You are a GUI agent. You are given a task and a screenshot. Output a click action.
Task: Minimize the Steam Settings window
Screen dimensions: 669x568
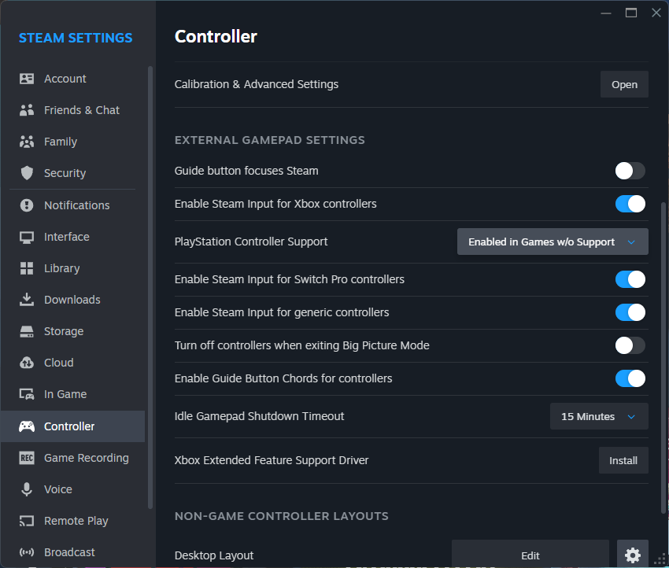[x=606, y=13]
